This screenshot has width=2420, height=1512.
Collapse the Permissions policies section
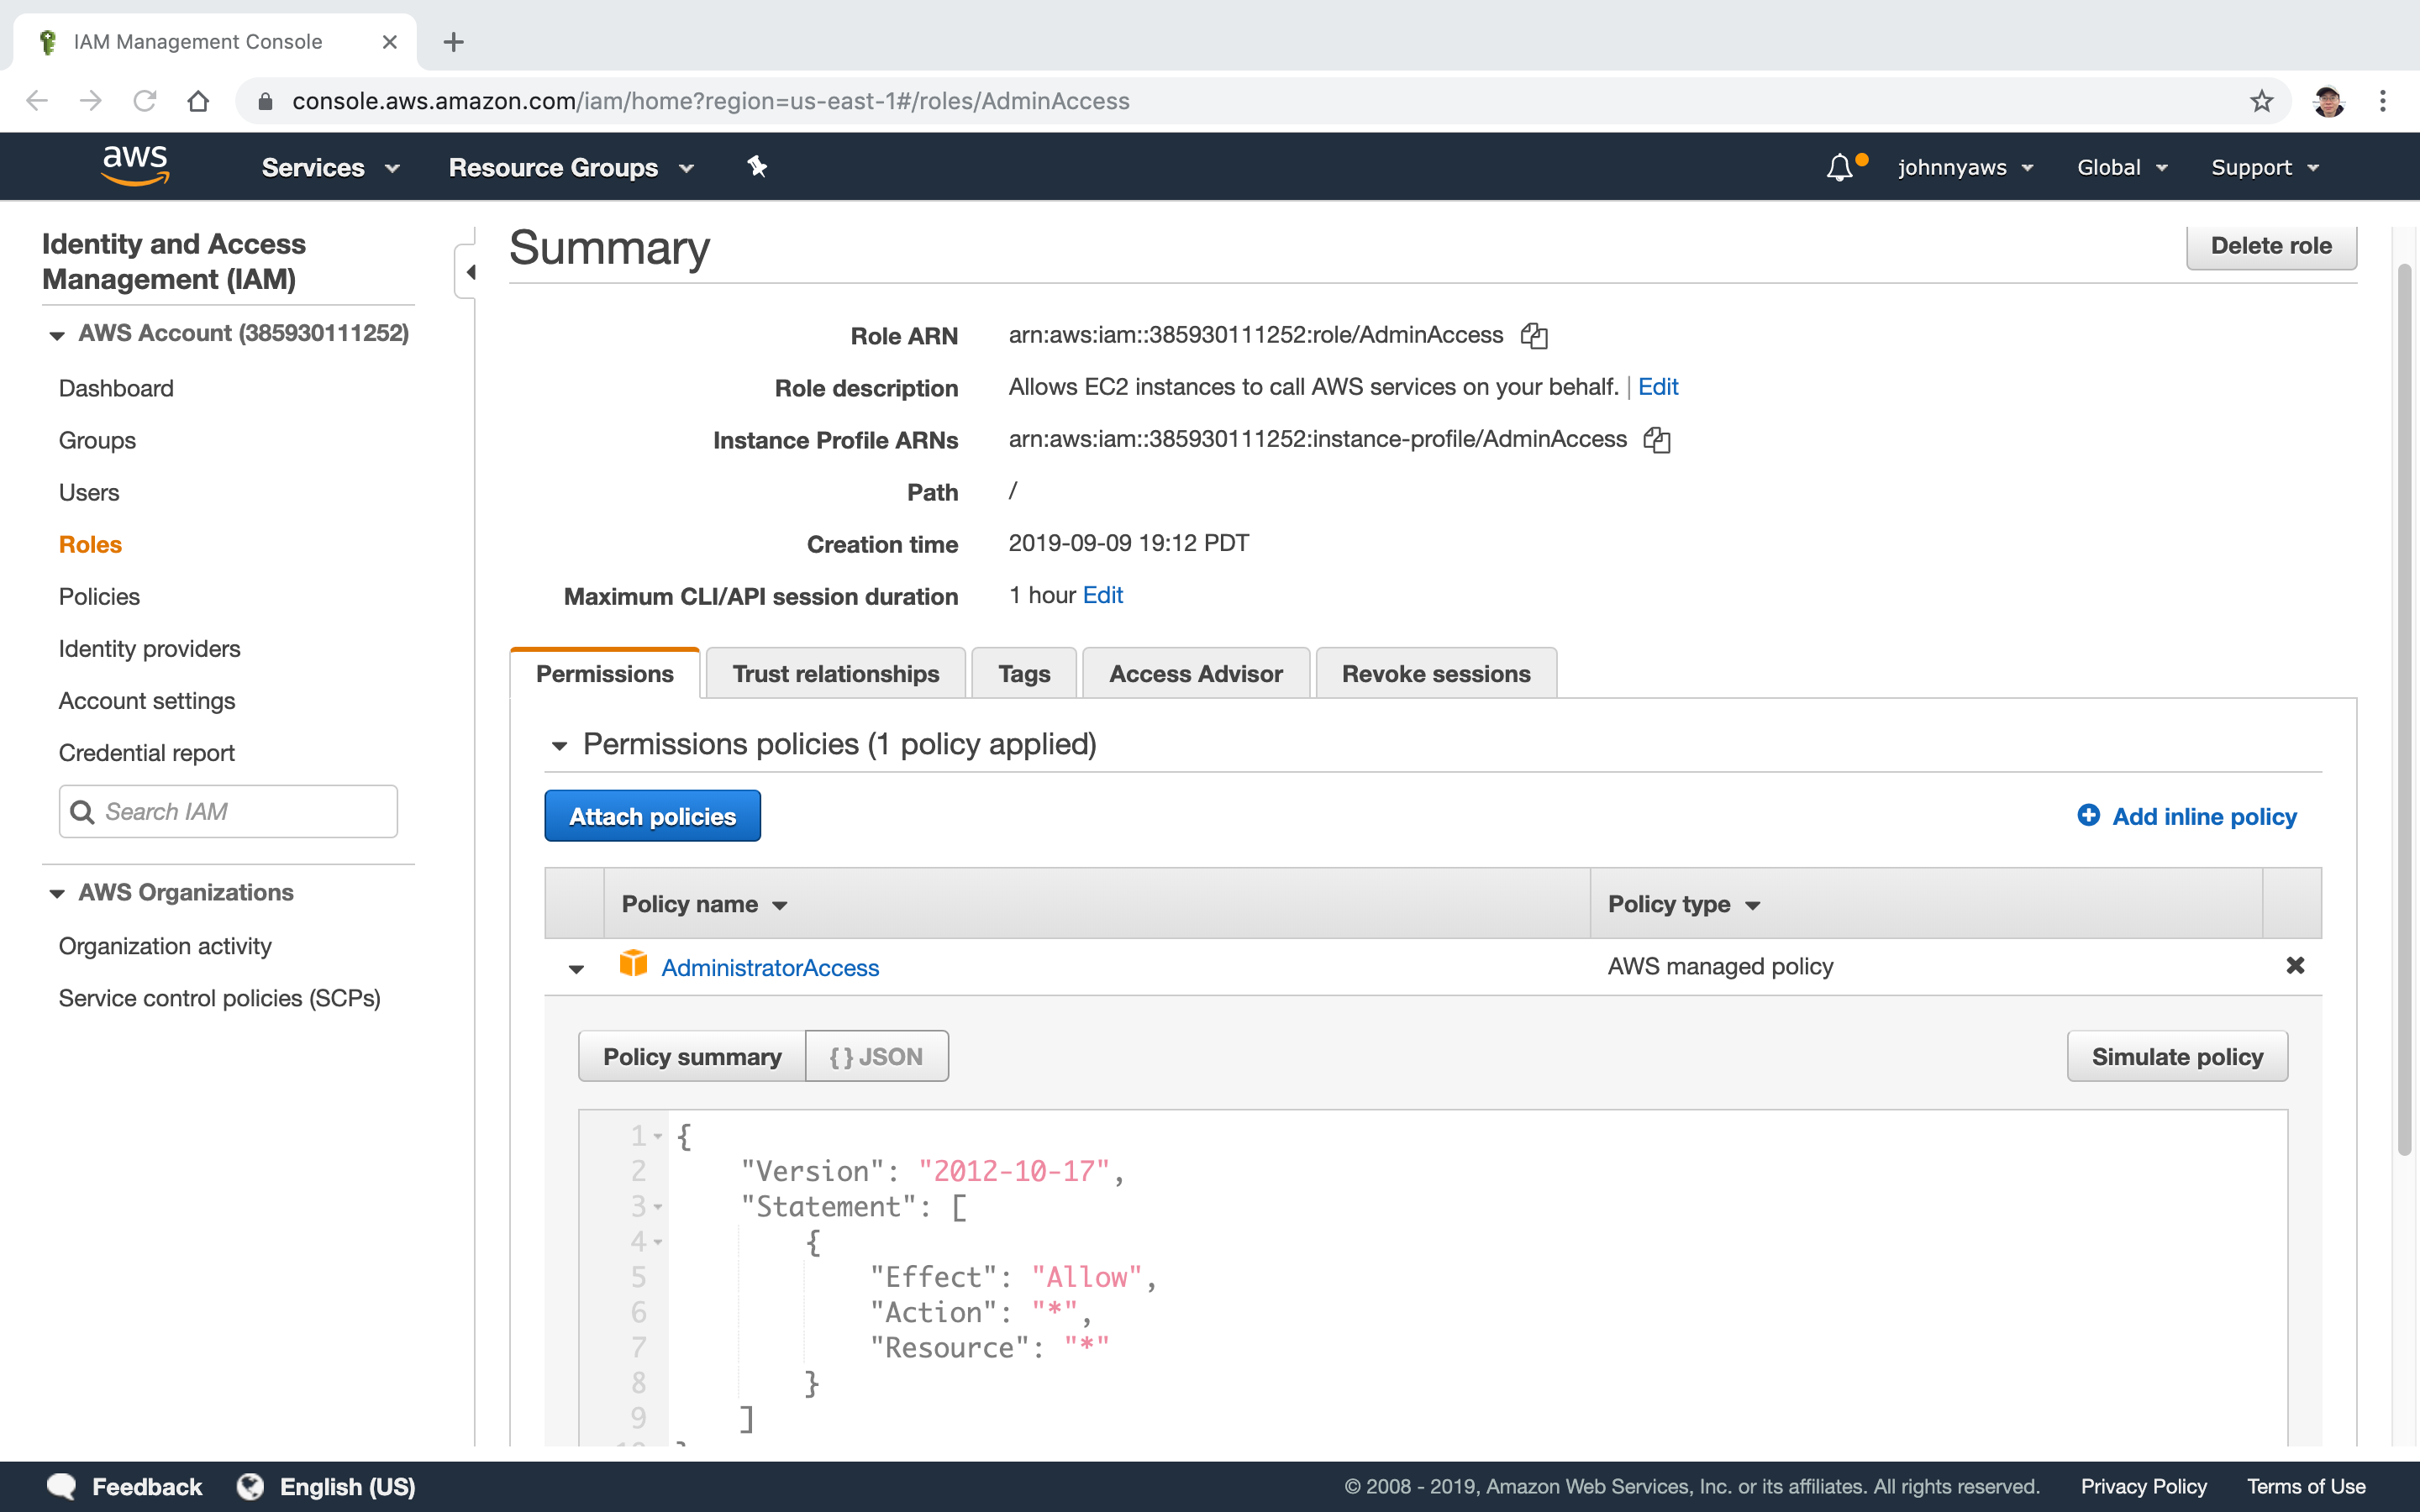pyautogui.click(x=560, y=745)
